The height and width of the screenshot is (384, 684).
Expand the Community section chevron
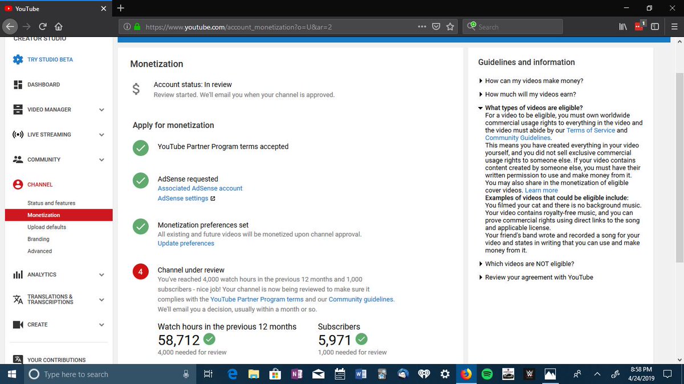(x=101, y=160)
